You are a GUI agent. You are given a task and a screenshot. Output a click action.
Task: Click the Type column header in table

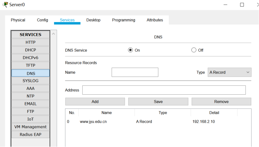[163, 113]
